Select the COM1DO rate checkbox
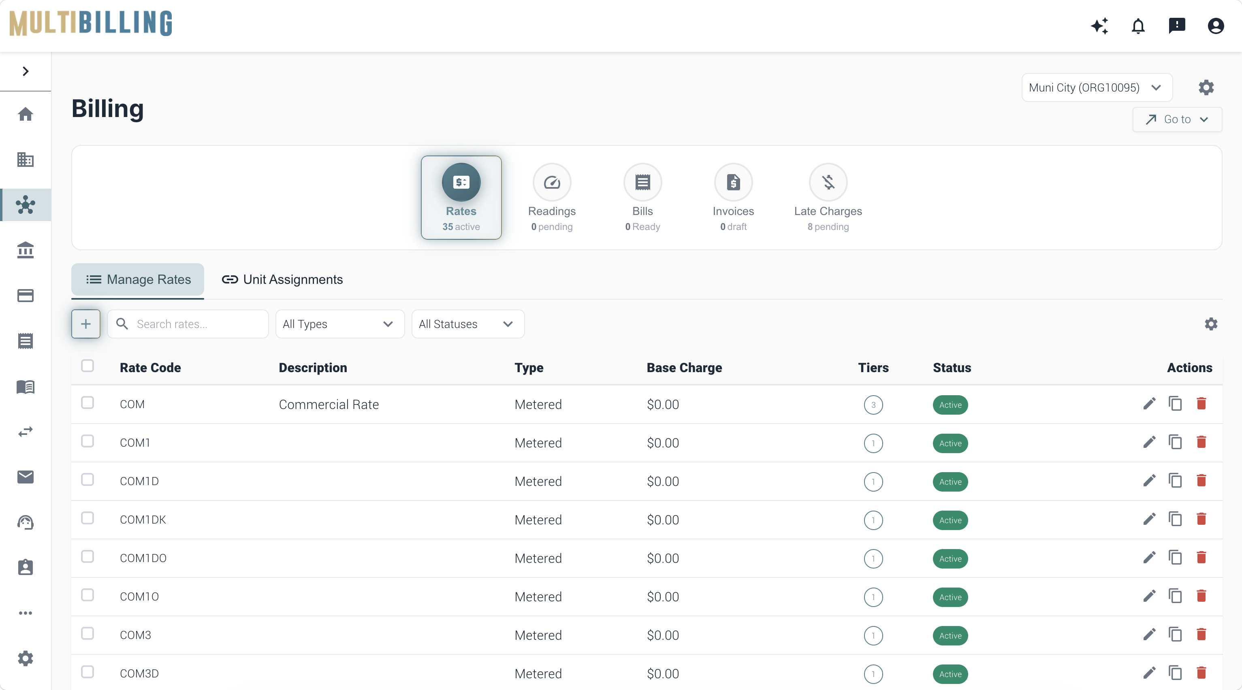The width and height of the screenshot is (1242, 690). 87,557
